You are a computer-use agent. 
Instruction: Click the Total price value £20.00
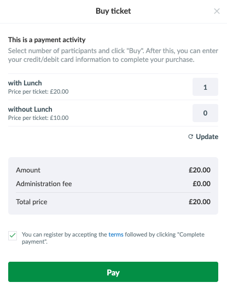point(200,201)
